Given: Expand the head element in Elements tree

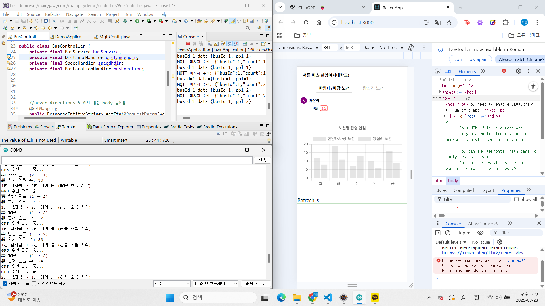Looking at the screenshot, I should tap(440, 92).
